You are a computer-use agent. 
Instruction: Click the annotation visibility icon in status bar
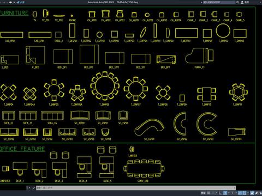[x=252, y=193]
